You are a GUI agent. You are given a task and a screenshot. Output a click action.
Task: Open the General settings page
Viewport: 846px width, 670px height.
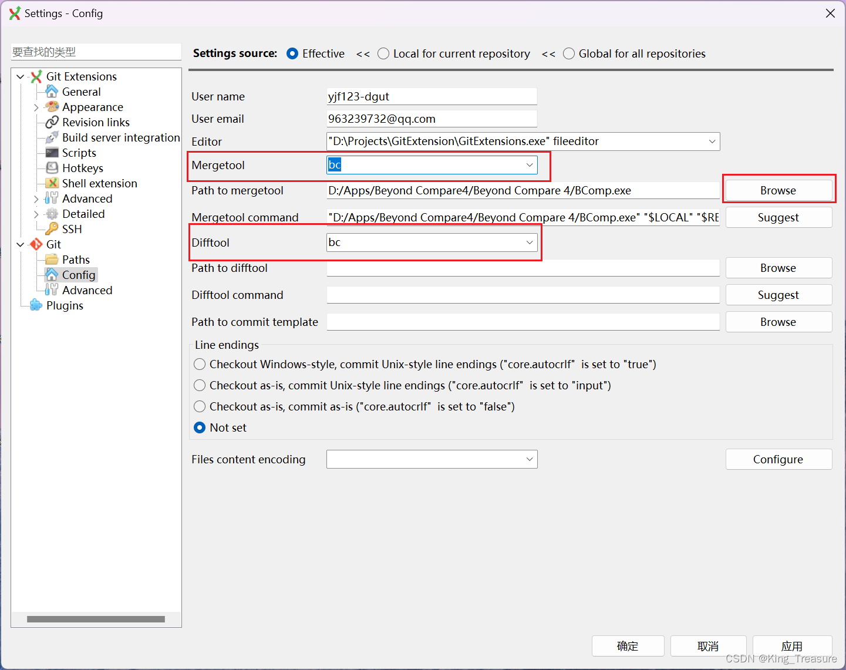coord(81,92)
